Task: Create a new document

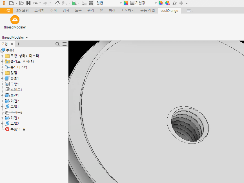Action: pyautogui.click(x=12, y=3)
